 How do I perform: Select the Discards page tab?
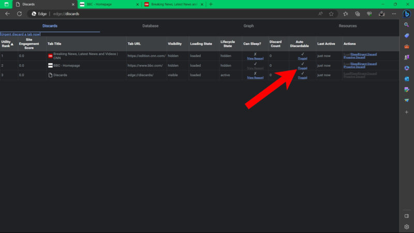50,26
